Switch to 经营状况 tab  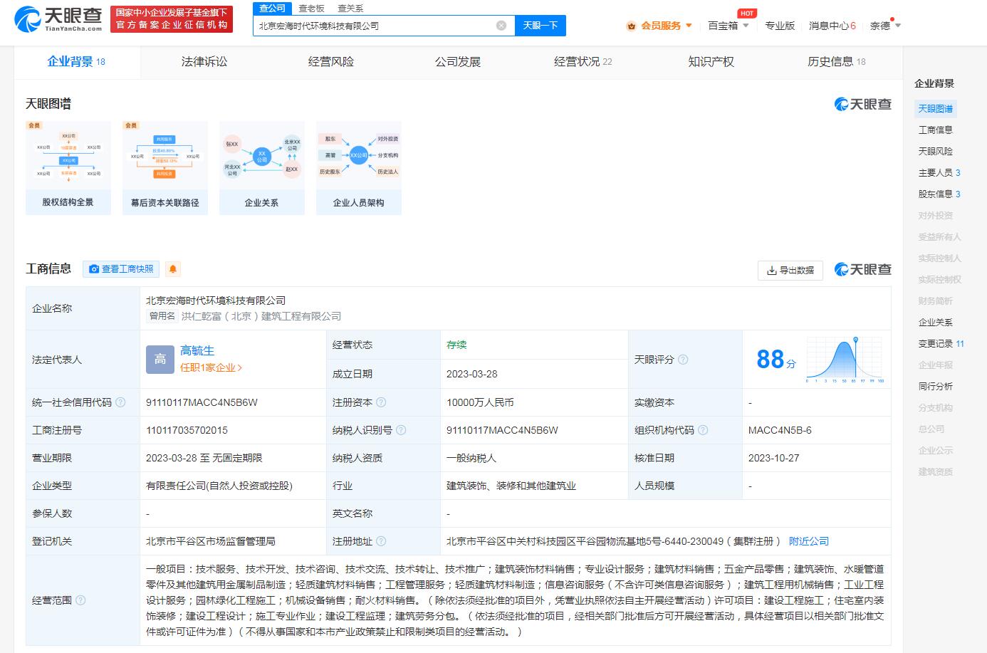coord(583,62)
